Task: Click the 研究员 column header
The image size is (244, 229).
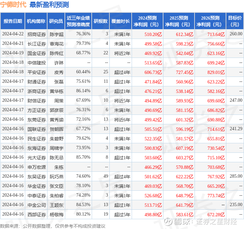Action: (56, 21)
